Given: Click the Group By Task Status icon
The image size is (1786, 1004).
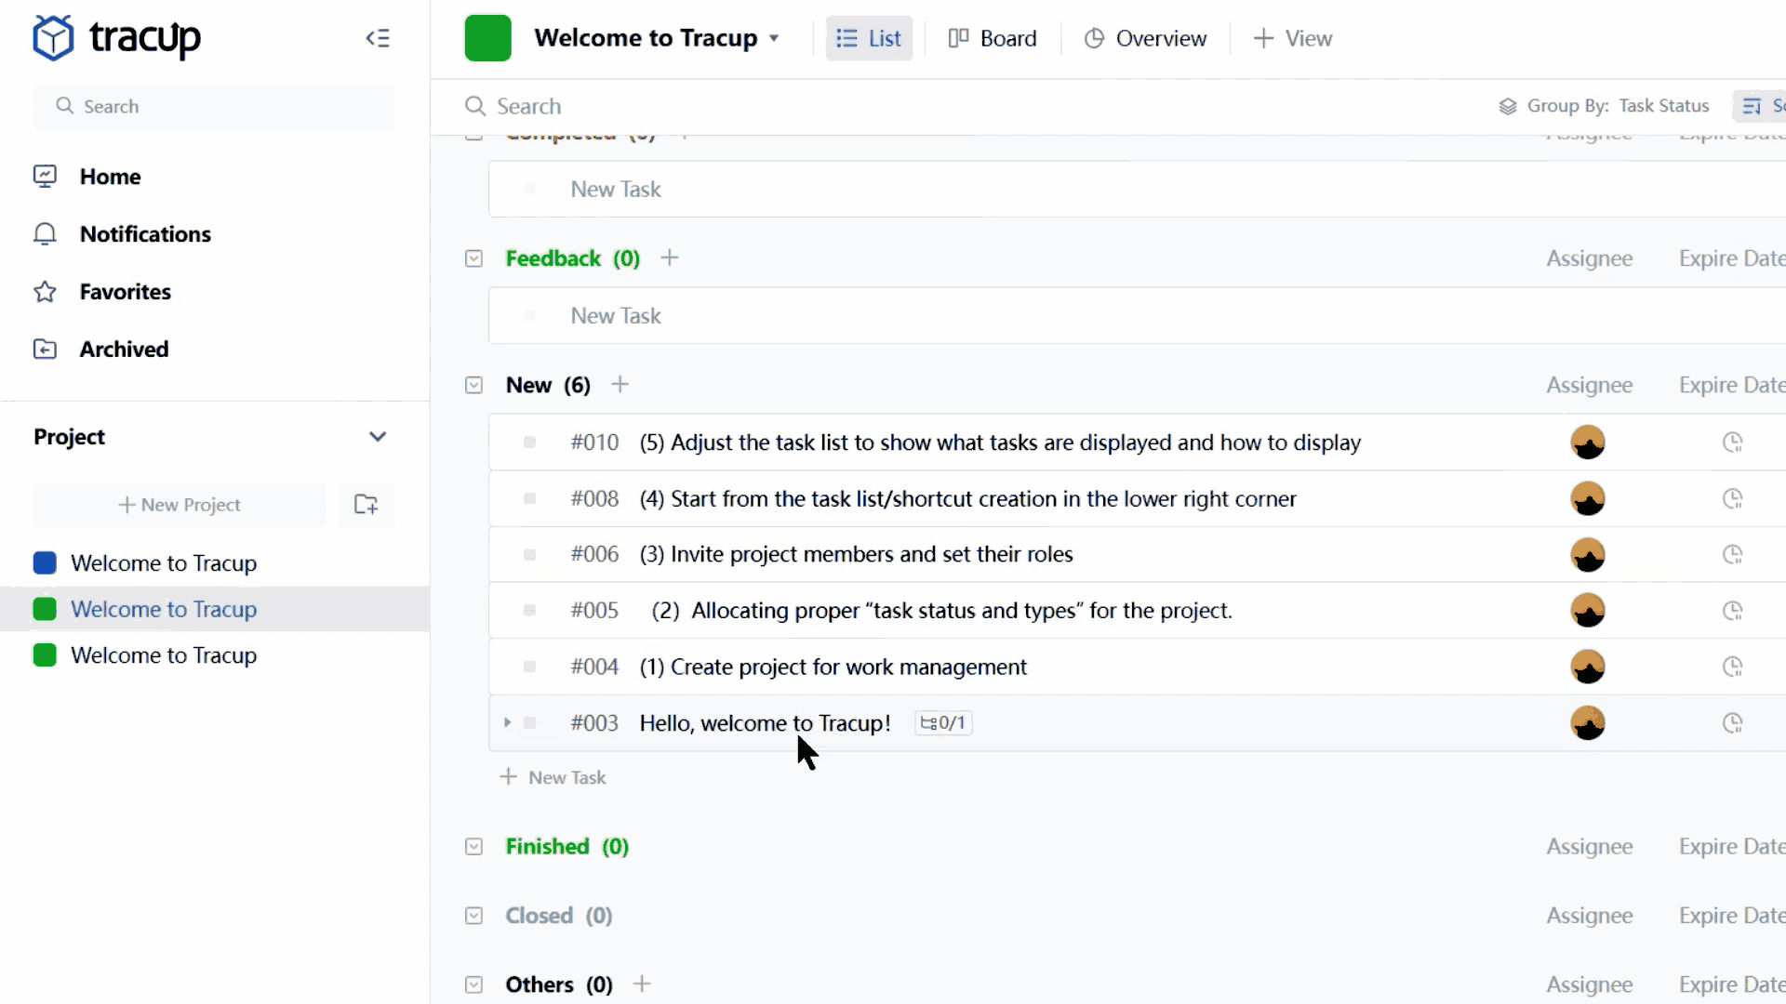Looking at the screenshot, I should click(x=1508, y=107).
